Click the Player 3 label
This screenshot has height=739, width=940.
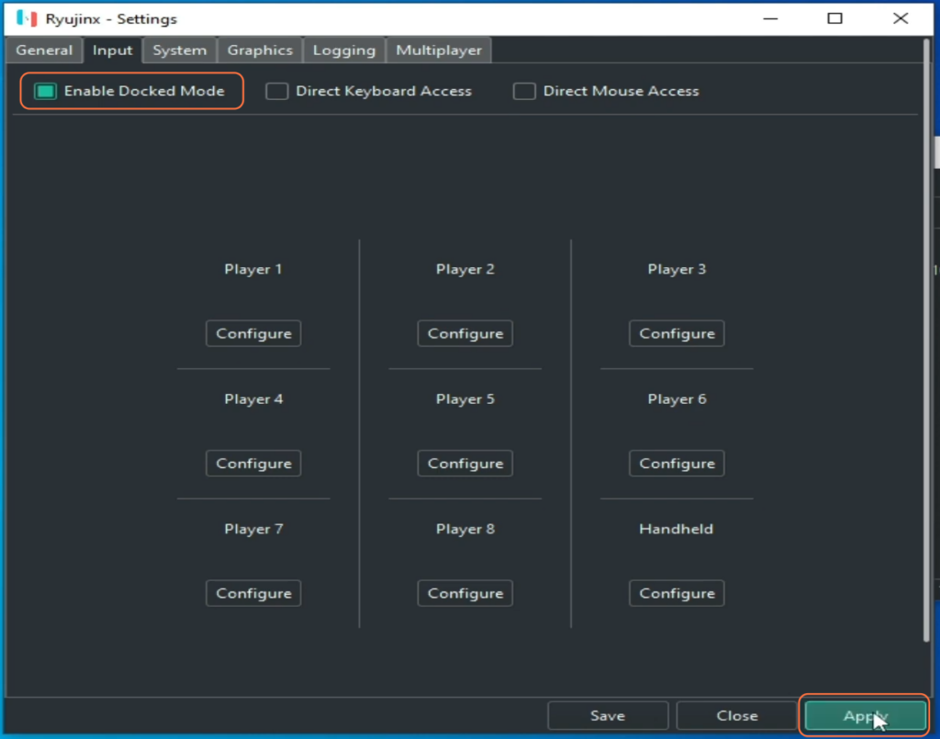[x=677, y=269]
